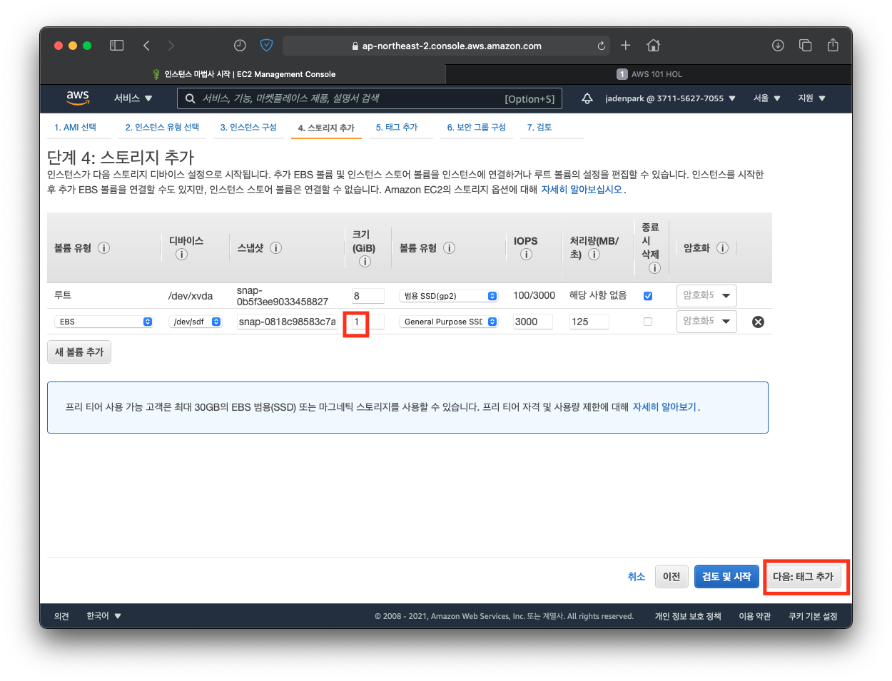Focus the AWS services search box
The width and height of the screenshot is (892, 681).
tap(370, 98)
